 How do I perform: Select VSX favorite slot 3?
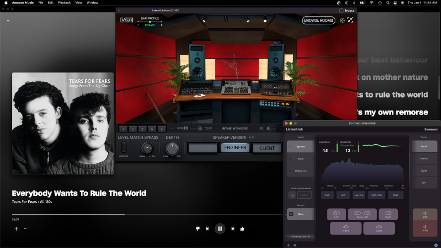coord(142,129)
